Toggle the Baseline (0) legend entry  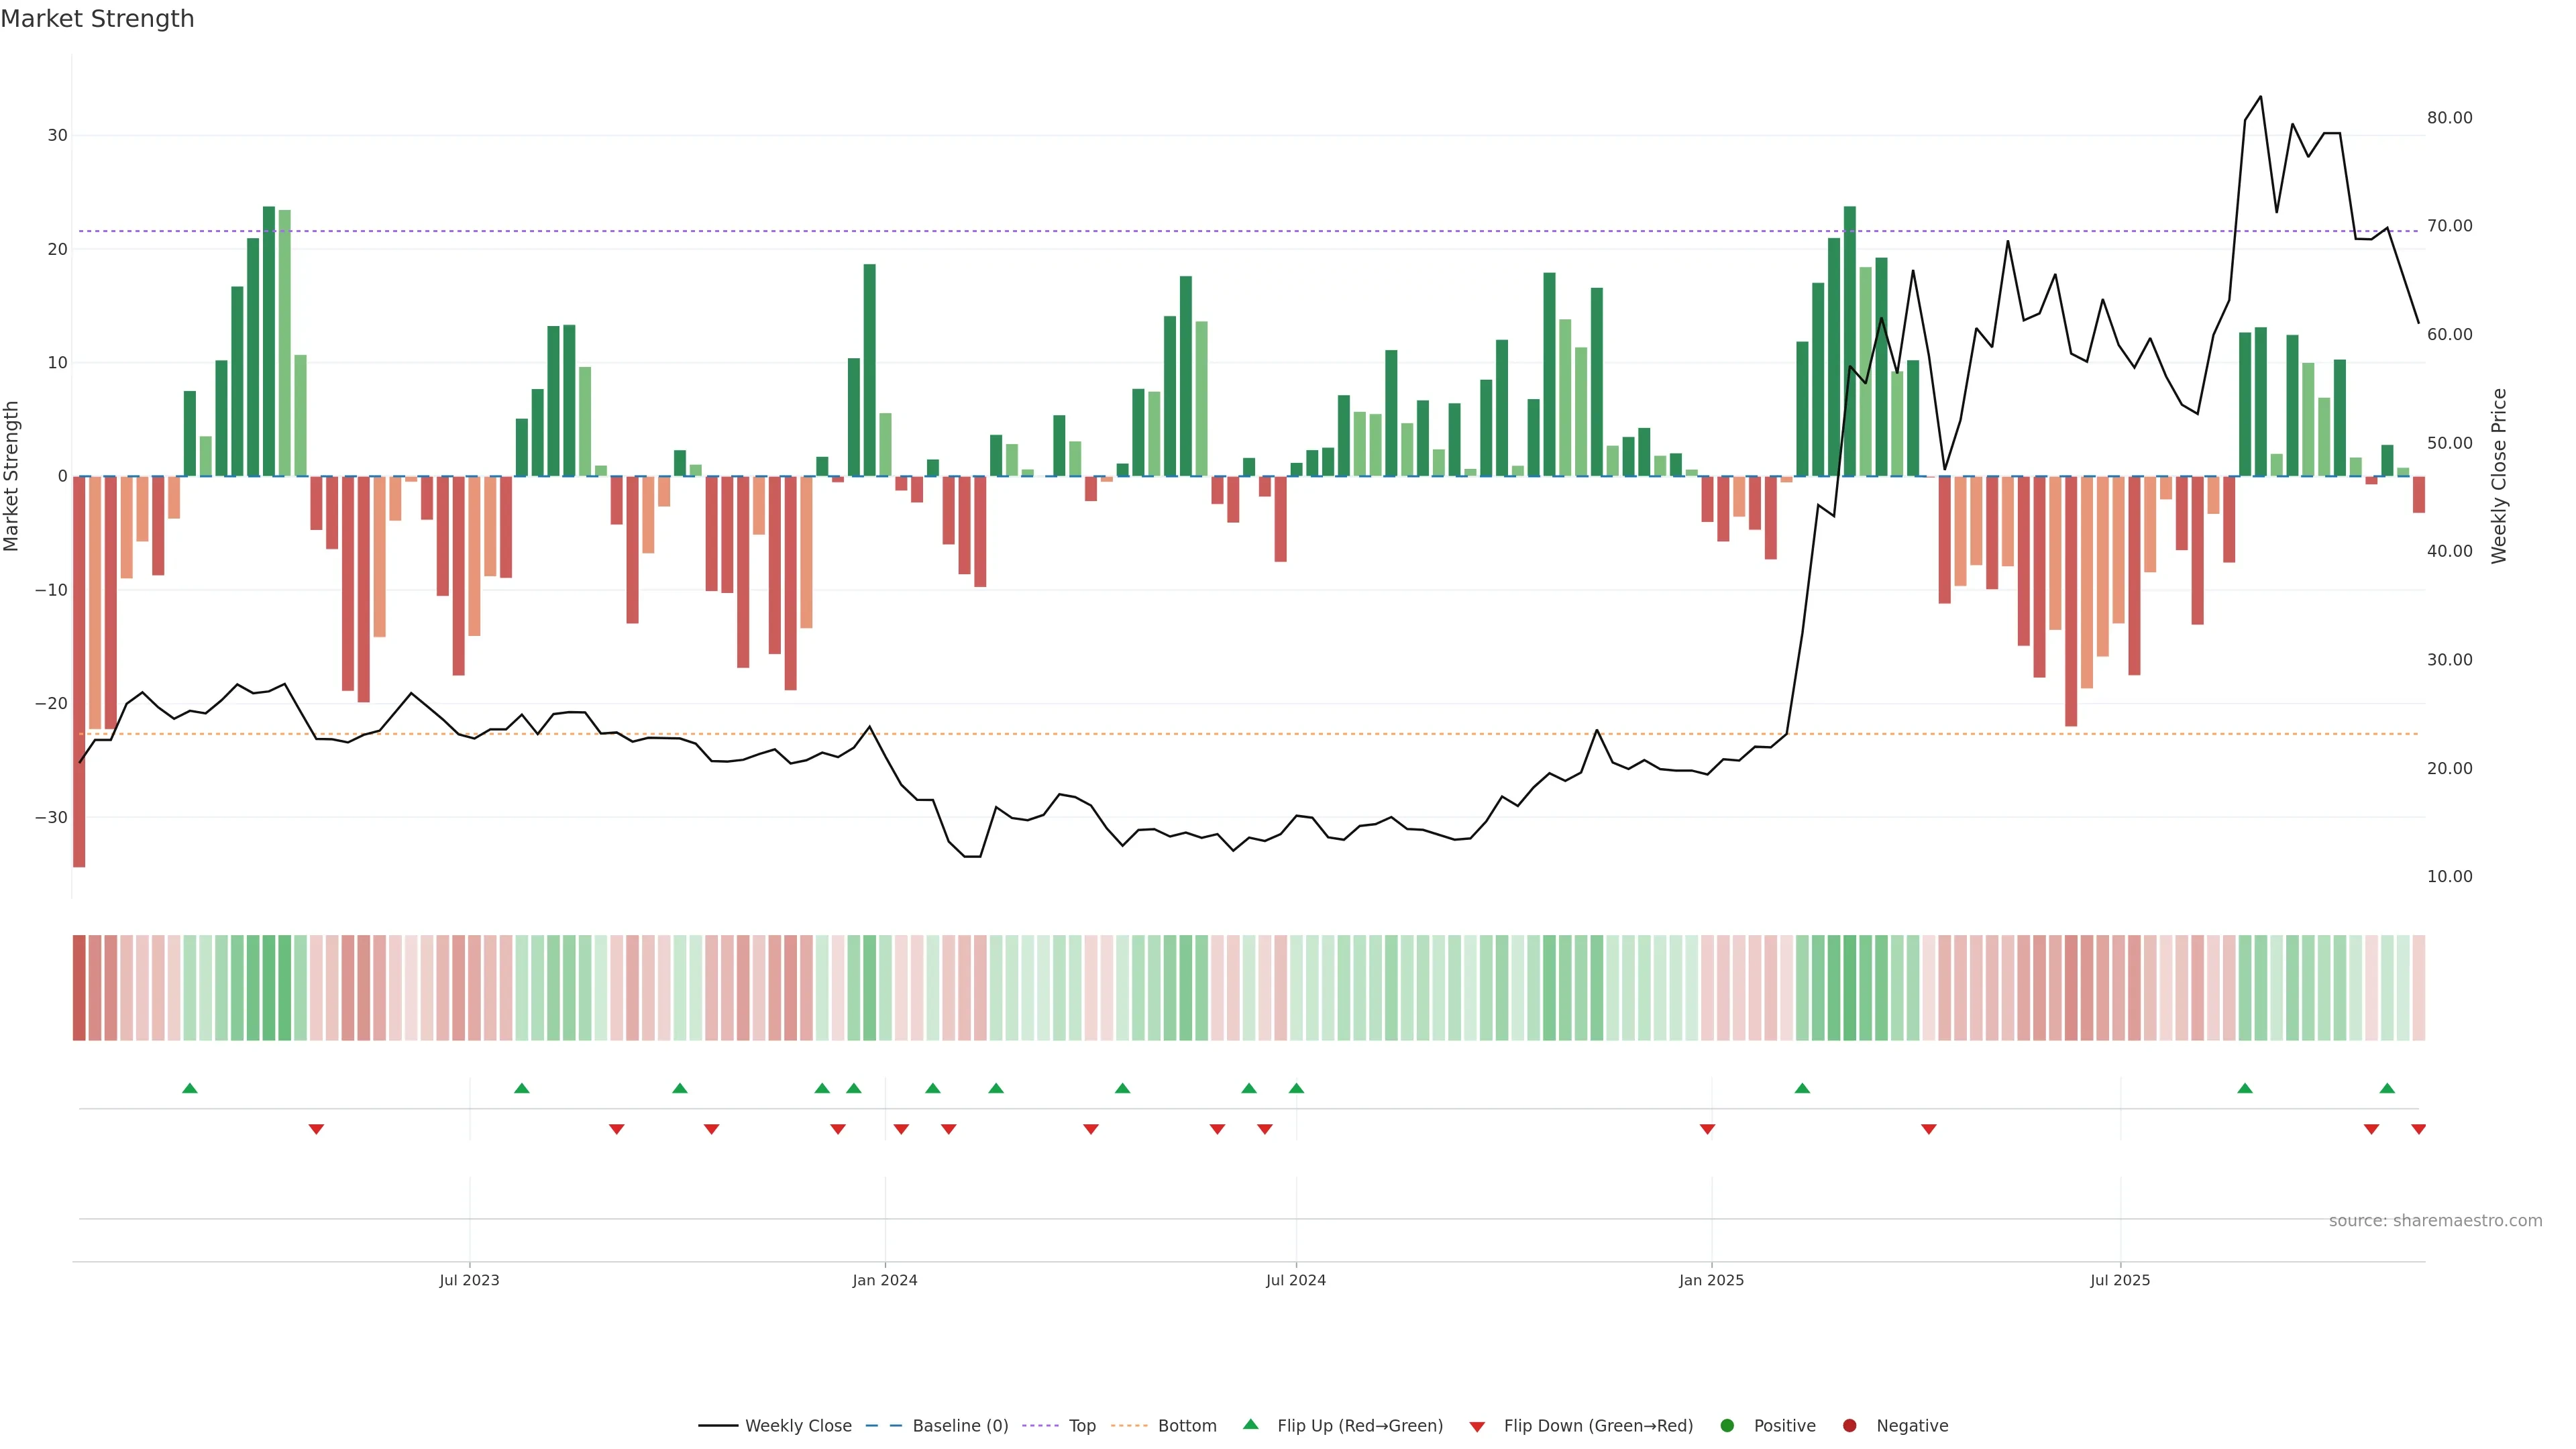click(x=959, y=1426)
